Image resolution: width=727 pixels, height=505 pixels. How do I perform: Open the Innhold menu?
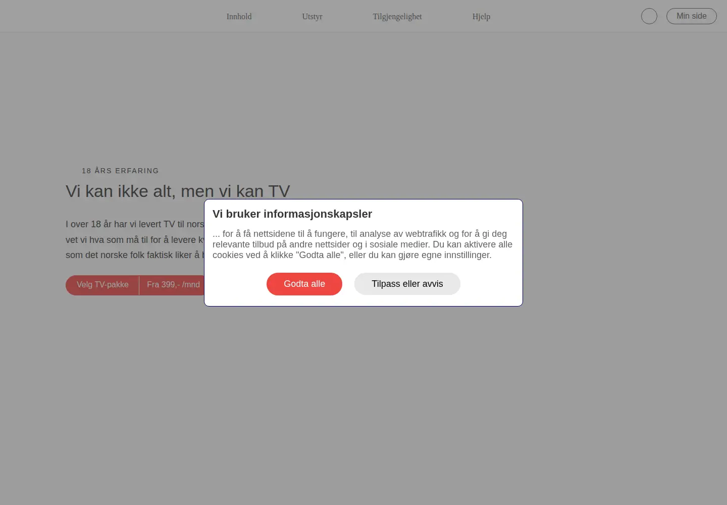[239, 17]
